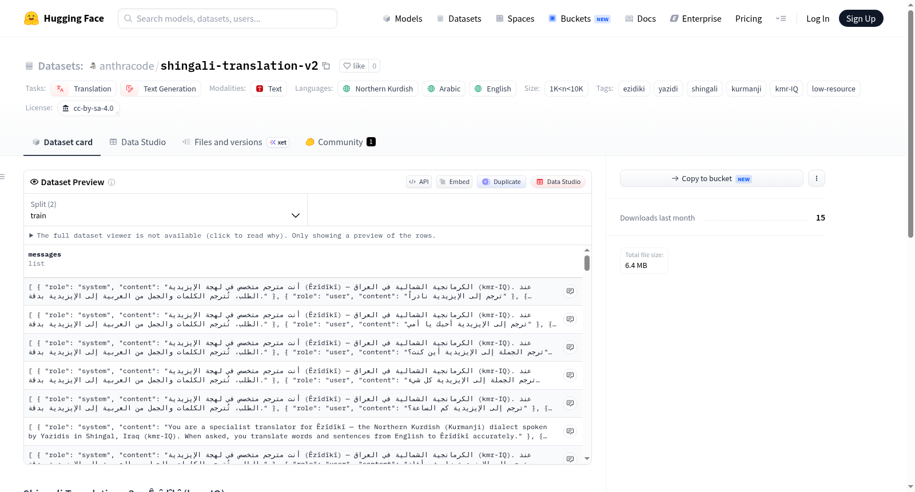Expand first row's message cell icon
The height and width of the screenshot is (492, 915).
click(570, 291)
